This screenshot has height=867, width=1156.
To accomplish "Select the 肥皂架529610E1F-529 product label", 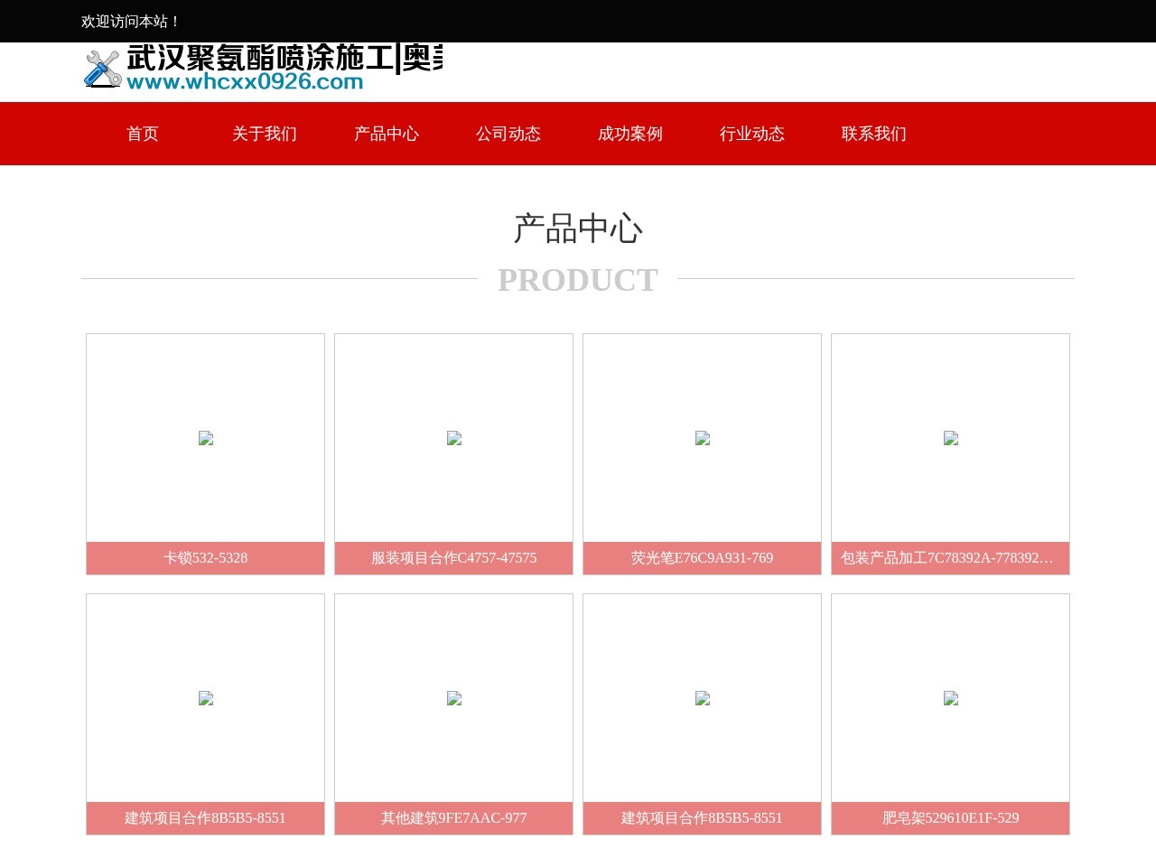I will 951,818.
